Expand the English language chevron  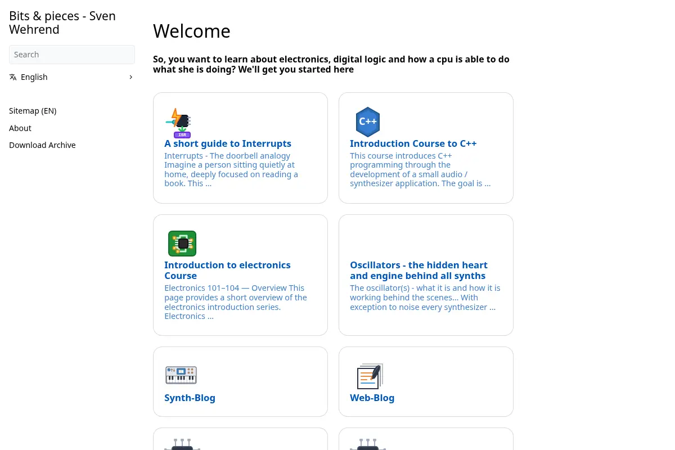[130, 77]
